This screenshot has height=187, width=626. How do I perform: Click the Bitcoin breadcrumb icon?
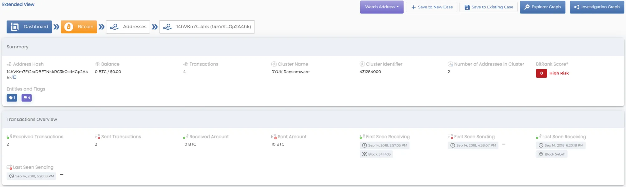[x=69, y=27]
